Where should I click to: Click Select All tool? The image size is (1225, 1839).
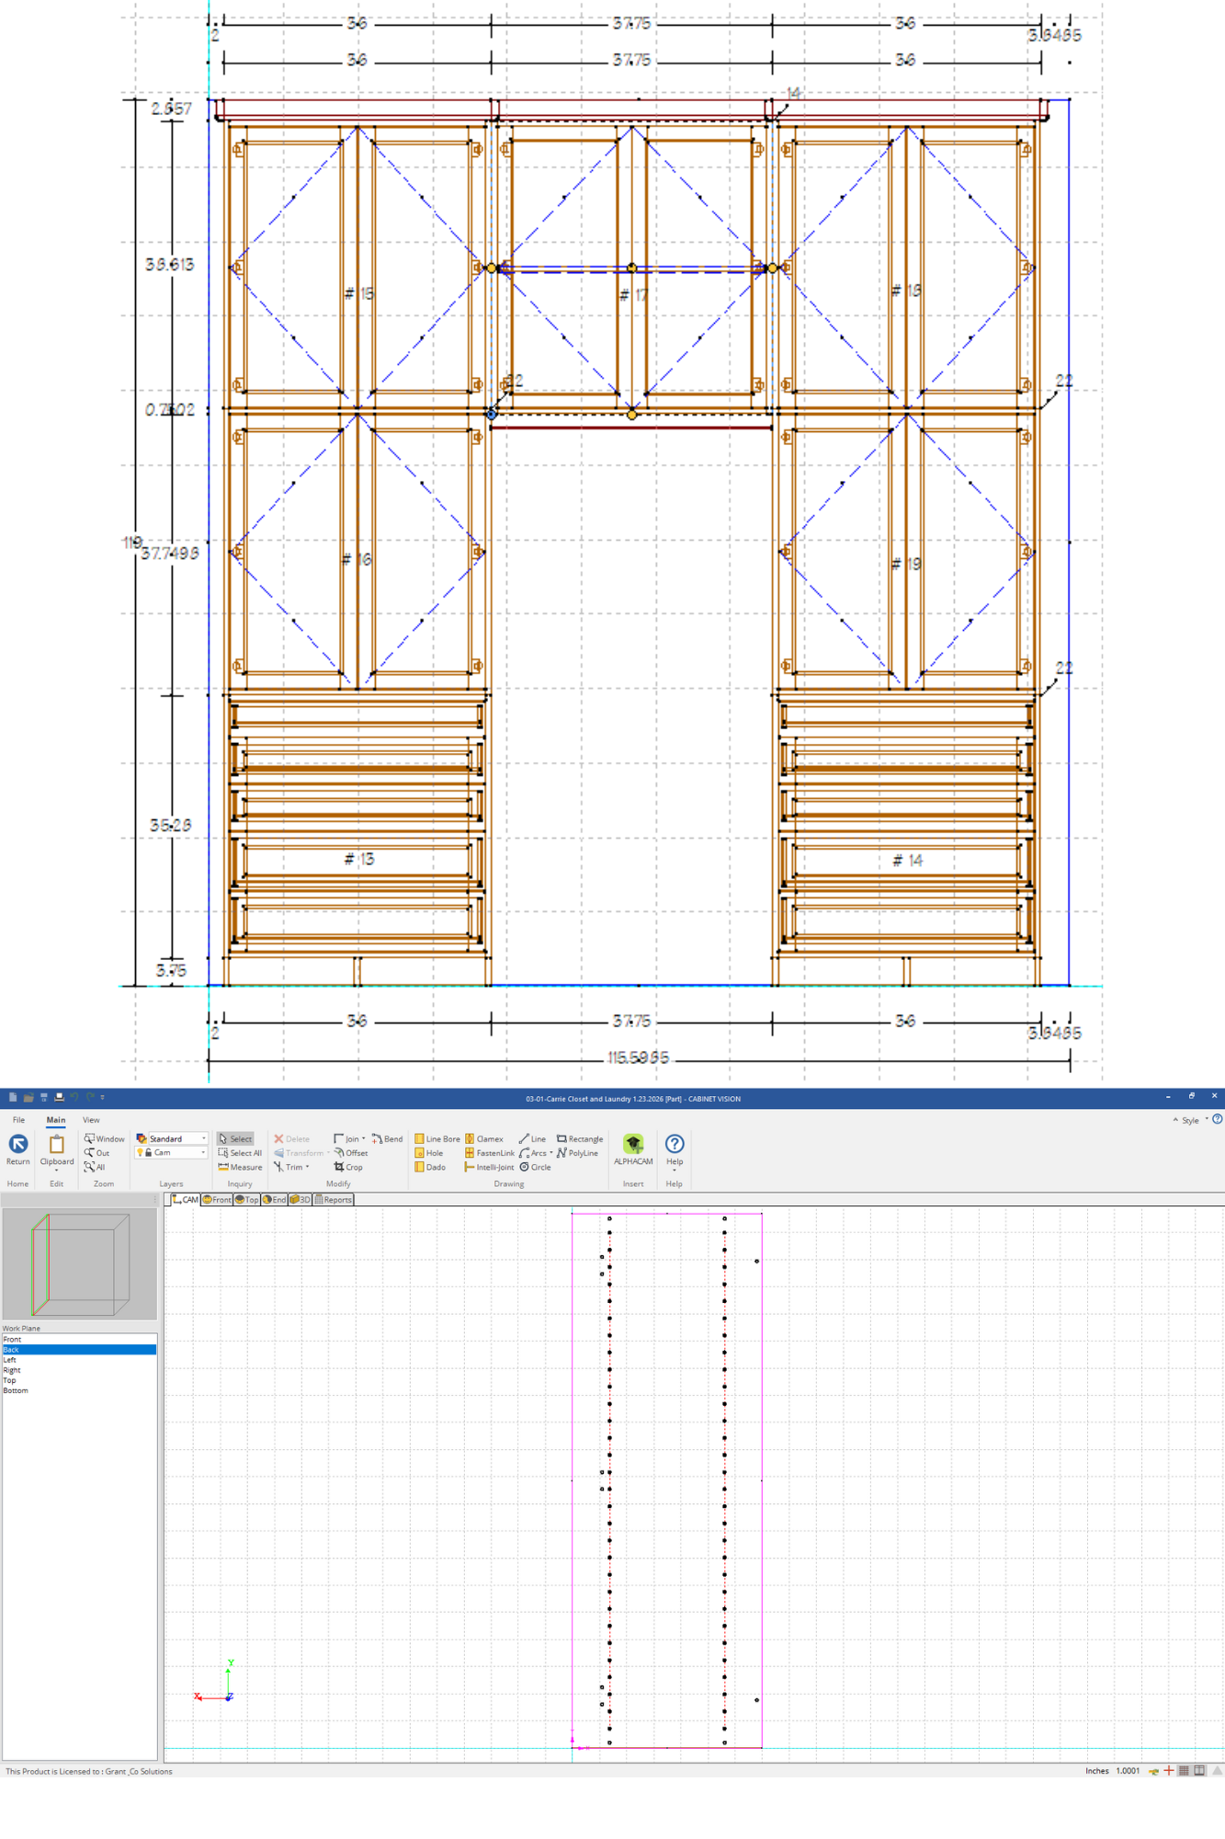point(240,1152)
